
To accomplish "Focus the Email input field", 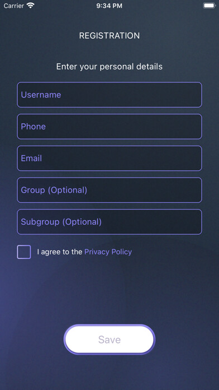I will pyautogui.click(x=109, y=159).
